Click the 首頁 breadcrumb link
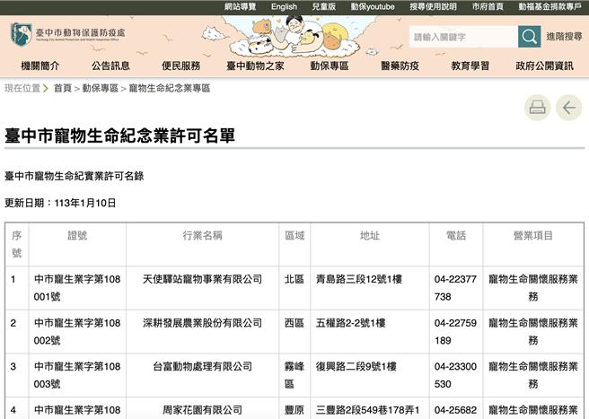The width and height of the screenshot is (589, 419). coord(62,88)
